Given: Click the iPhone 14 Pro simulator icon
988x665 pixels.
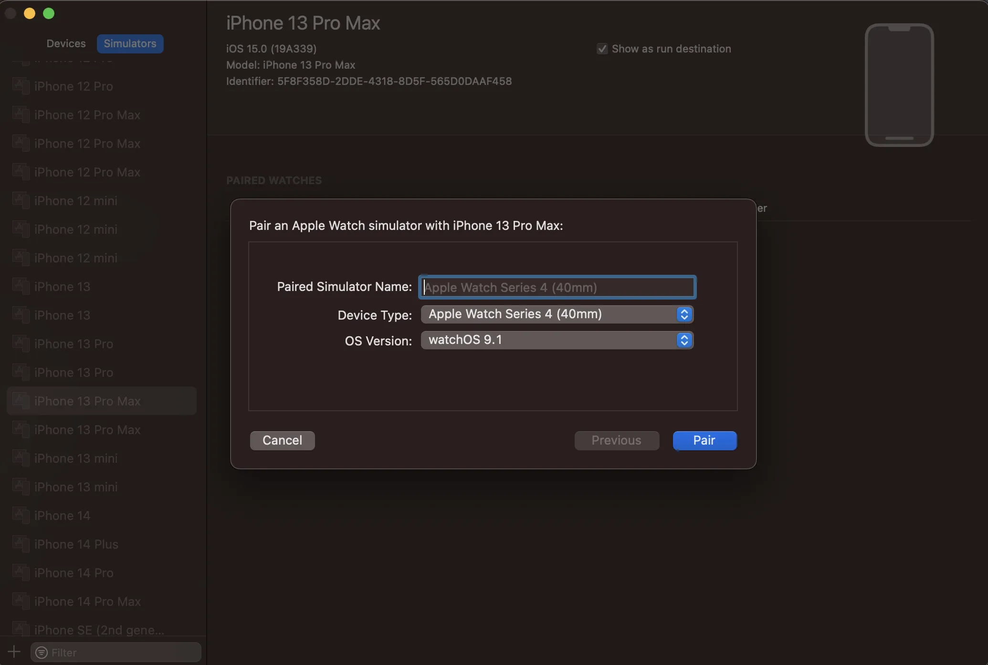Looking at the screenshot, I should click(21, 572).
